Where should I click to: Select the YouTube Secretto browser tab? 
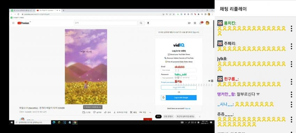click(x=48, y=10)
